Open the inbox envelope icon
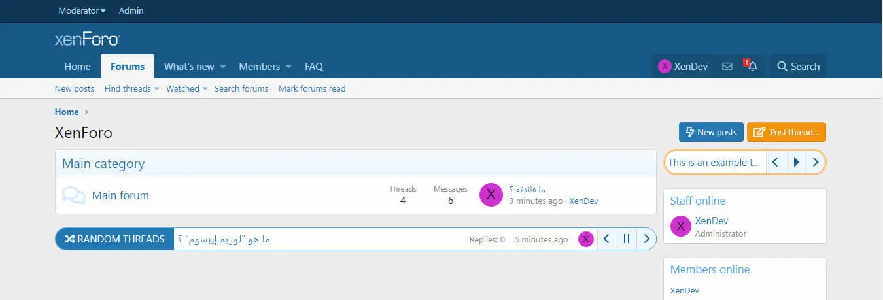 click(727, 67)
